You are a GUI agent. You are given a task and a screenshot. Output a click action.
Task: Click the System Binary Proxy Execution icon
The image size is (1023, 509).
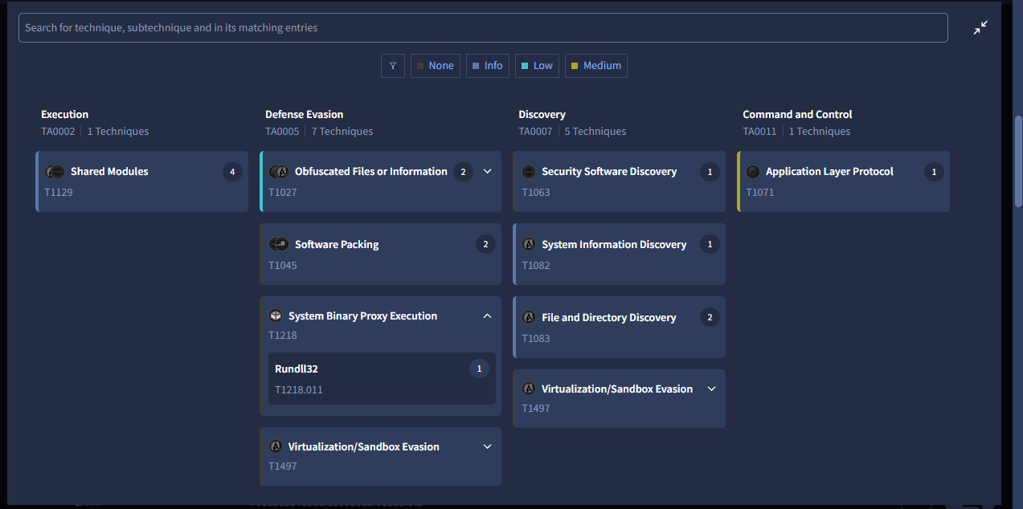pos(276,316)
